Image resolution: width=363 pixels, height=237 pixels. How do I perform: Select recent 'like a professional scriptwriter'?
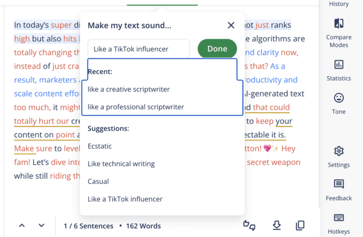(x=136, y=107)
